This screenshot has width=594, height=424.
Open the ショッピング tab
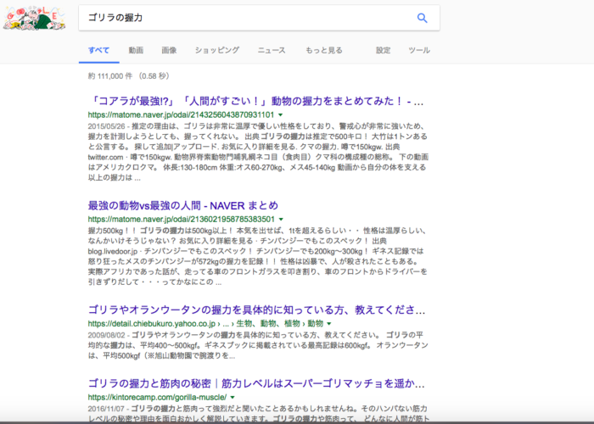tap(217, 50)
